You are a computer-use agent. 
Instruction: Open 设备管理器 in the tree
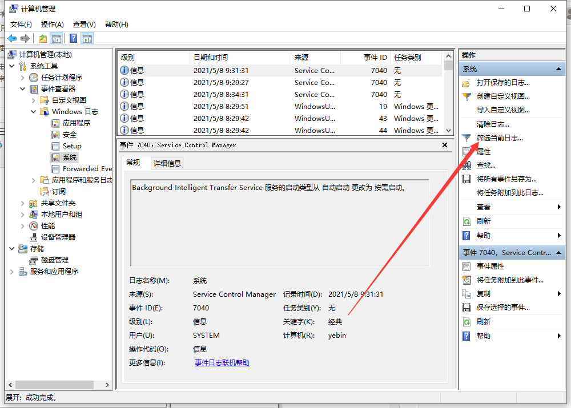pyautogui.click(x=58, y=237)
